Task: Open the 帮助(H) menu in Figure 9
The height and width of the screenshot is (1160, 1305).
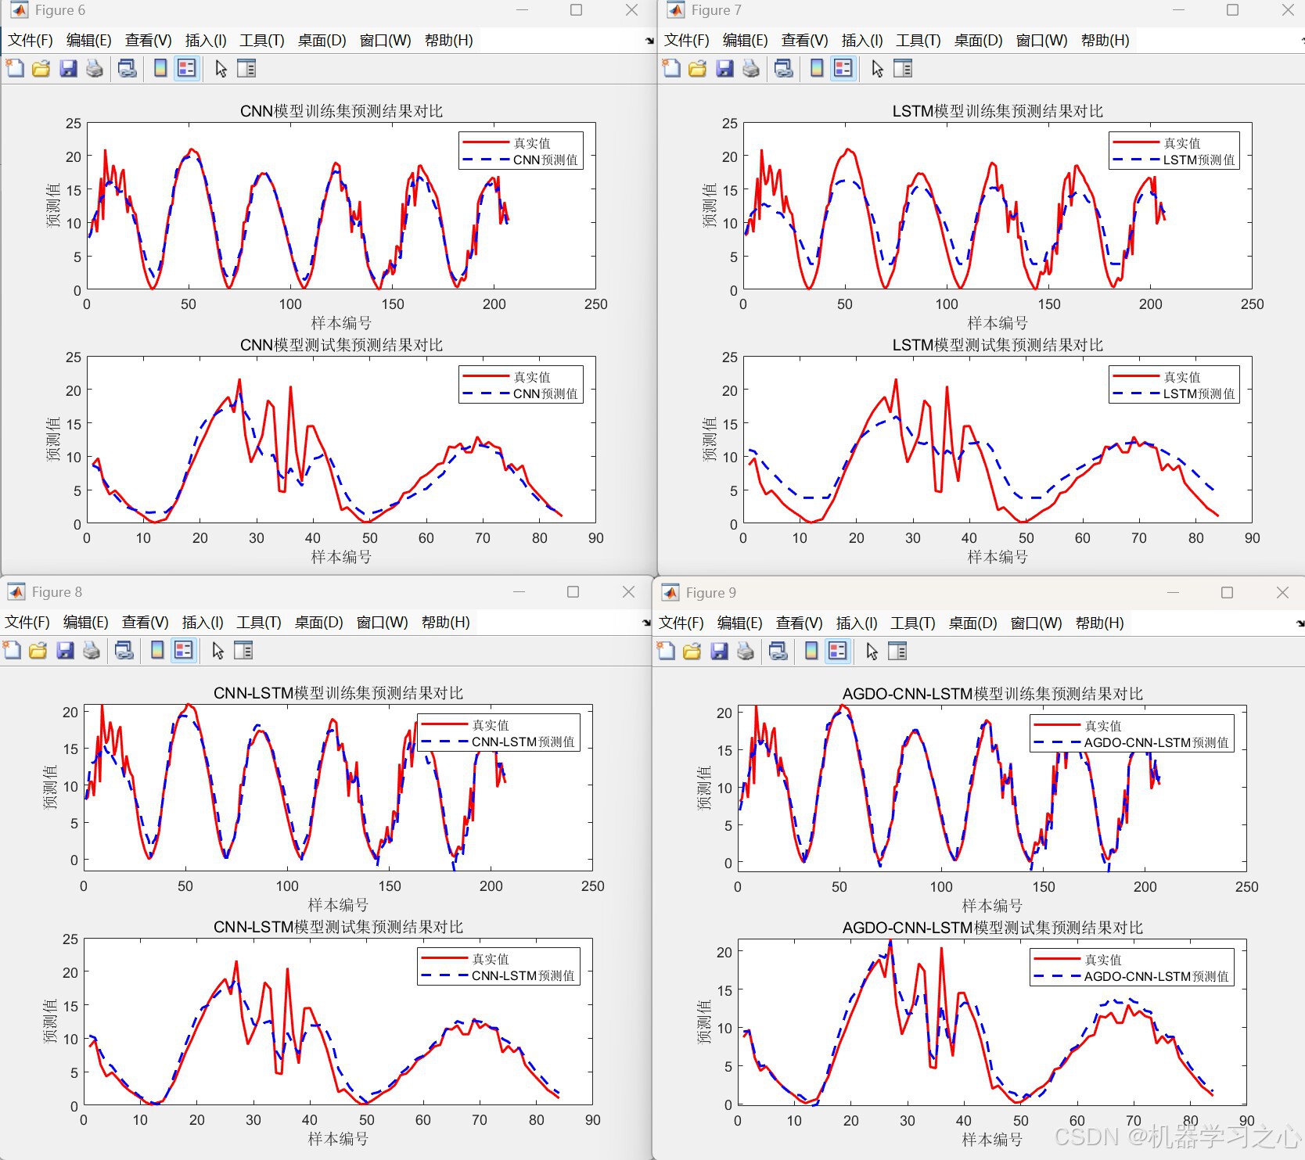Action: click(x=1100, y=623)
